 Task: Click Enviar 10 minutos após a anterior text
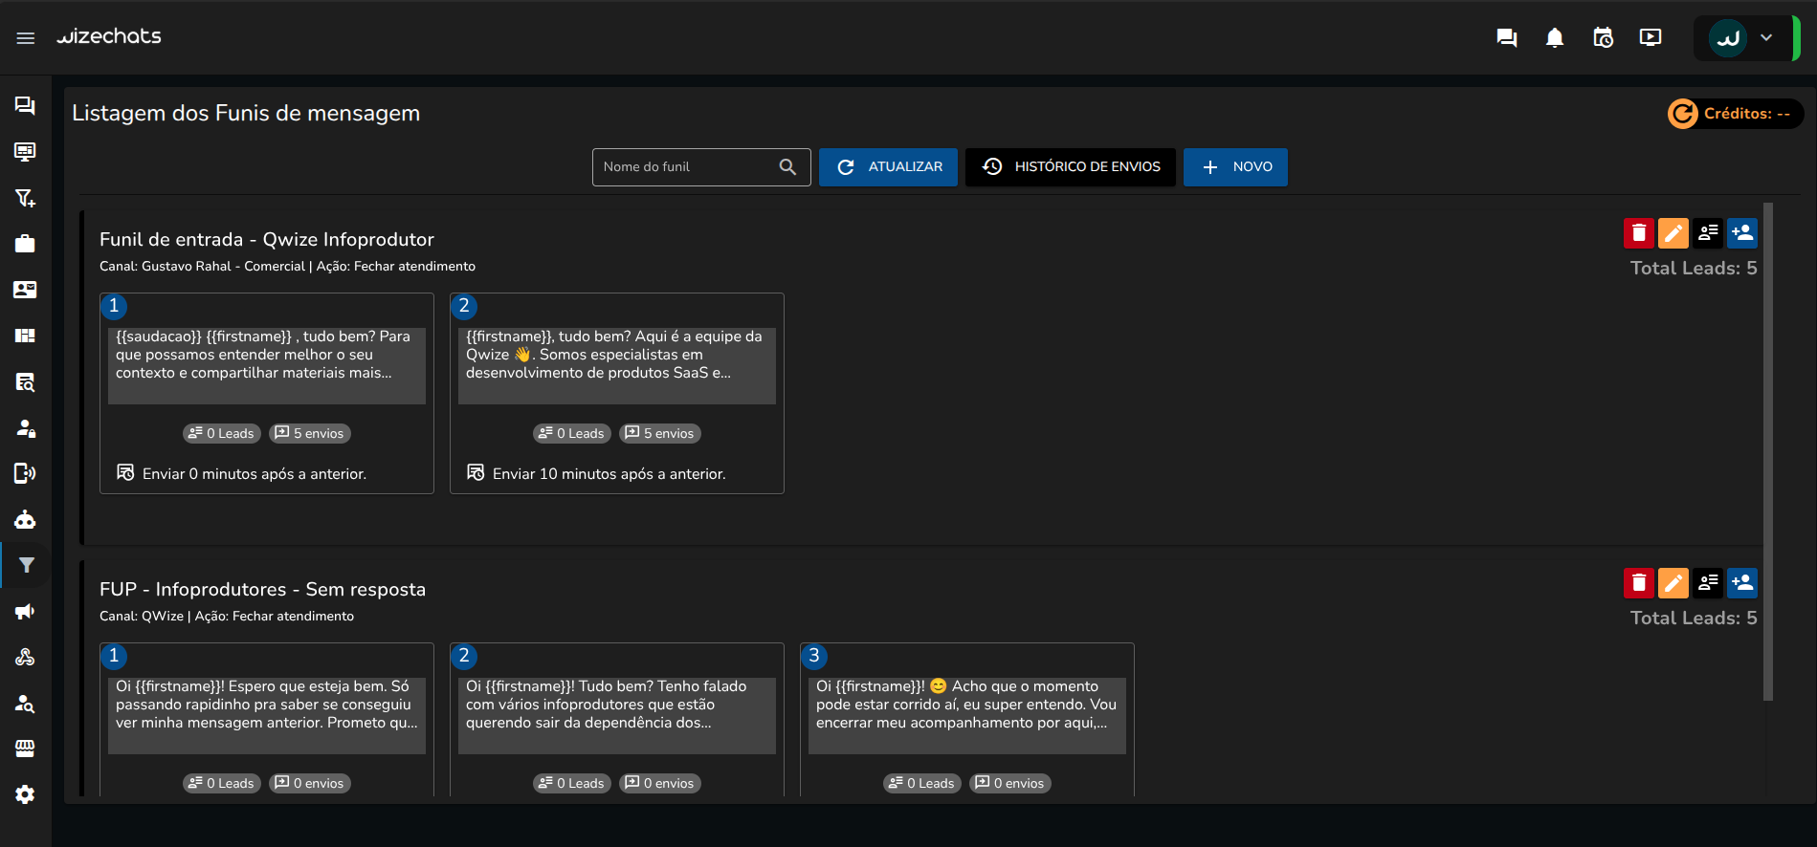pos(609,474)
